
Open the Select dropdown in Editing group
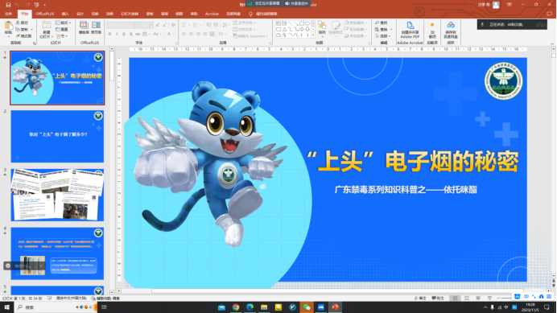coord(382,36)
